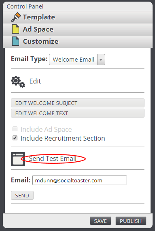Screen dimensions: 155x231
Task: Focus the test Email address field
Action: coord(79,180)
